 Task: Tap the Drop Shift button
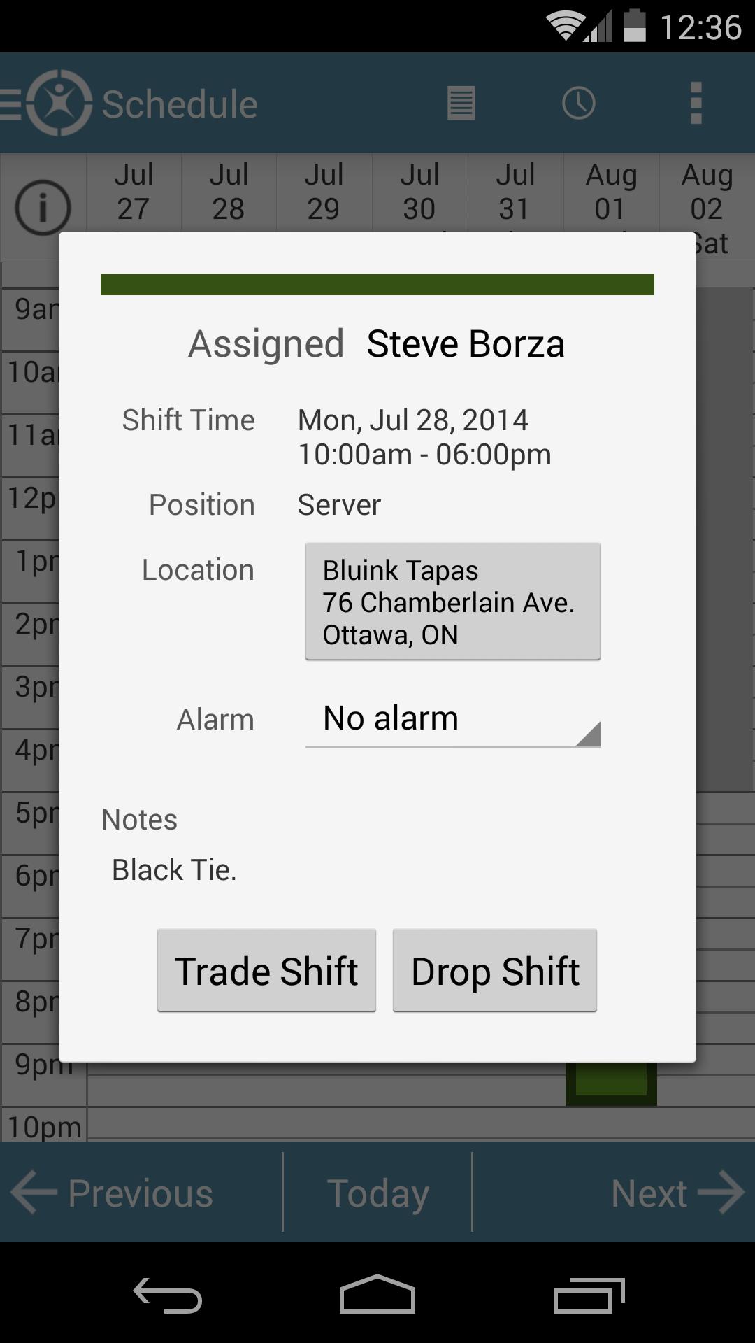[495, 971]
